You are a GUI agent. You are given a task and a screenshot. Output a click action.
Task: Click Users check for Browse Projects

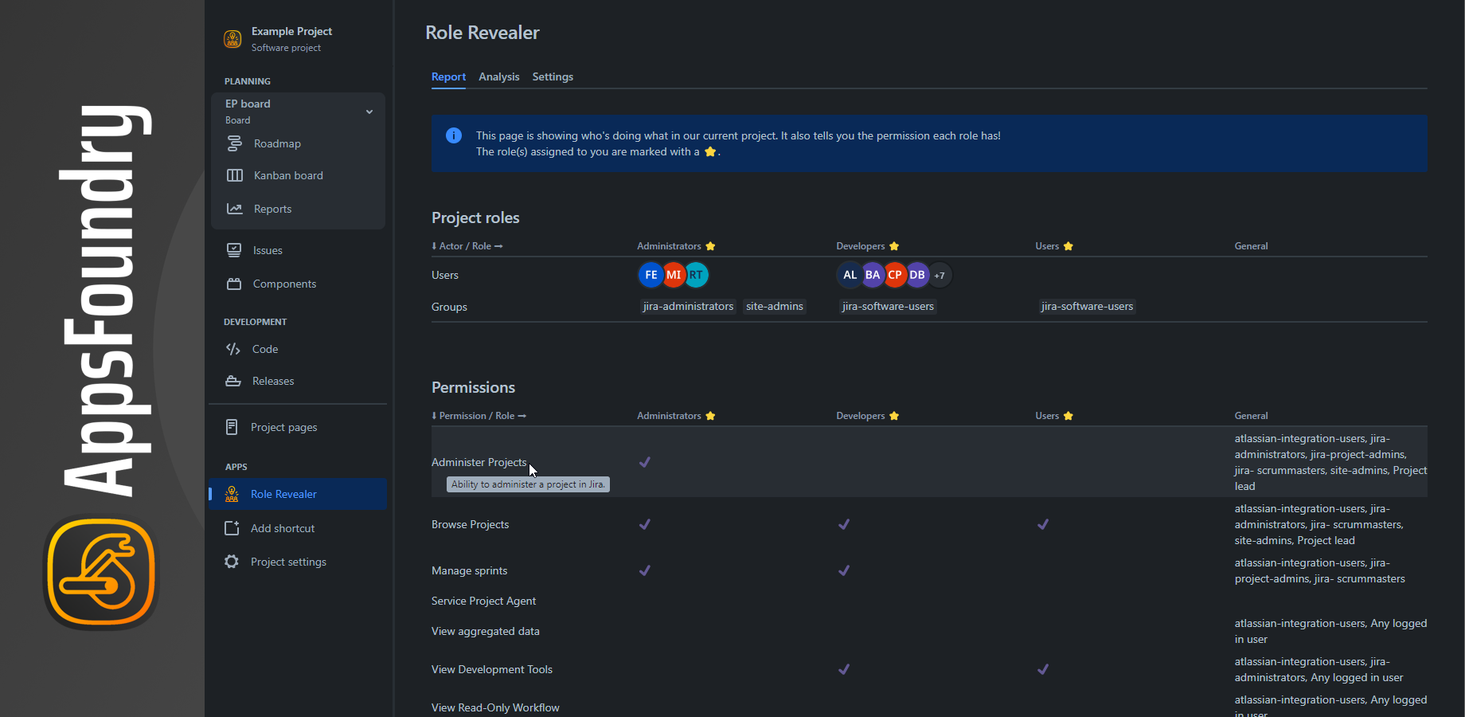click(1043, 524)
